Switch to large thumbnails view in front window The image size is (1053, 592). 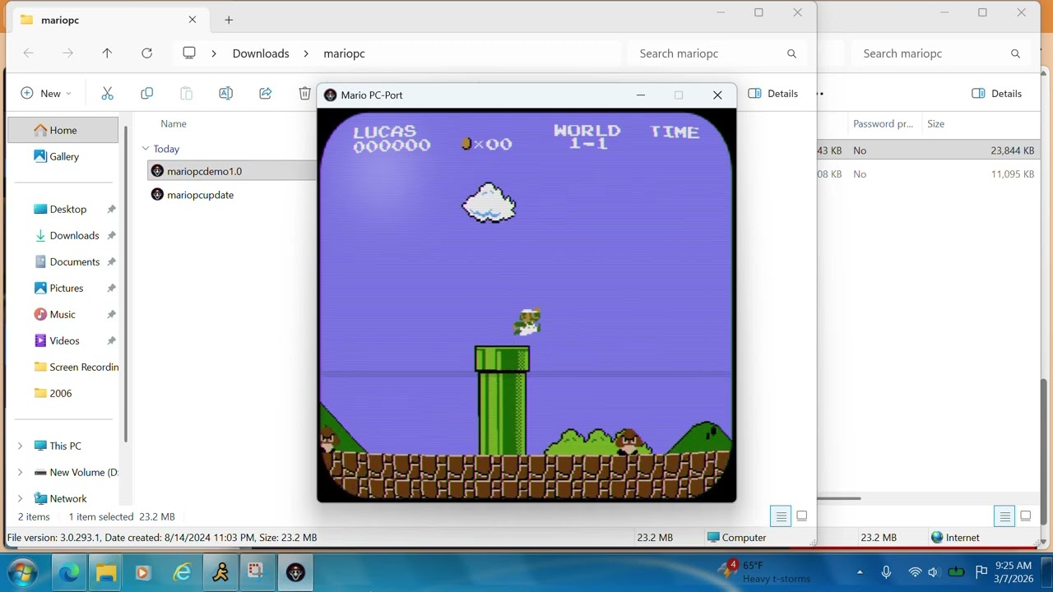(x=802, y=516)
